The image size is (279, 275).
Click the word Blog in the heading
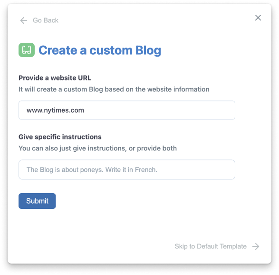click(x=148, y=50)
